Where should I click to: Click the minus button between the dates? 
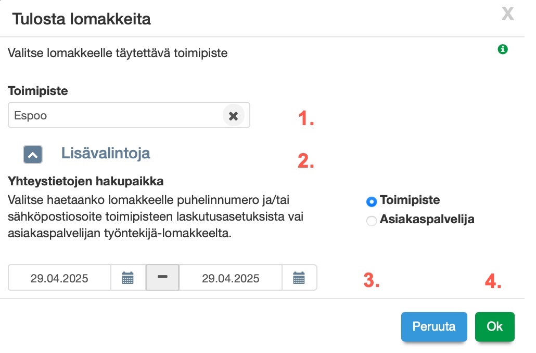pyautogui.click(x=162, y=278)
